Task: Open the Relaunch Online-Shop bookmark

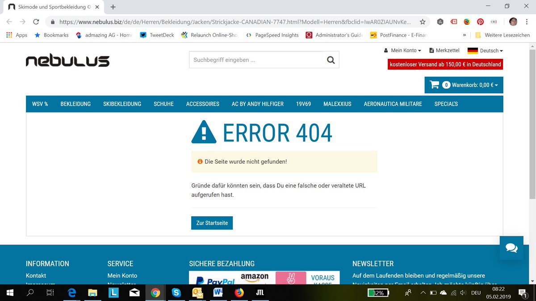Action: pyautogui.click(x=209, y=35)
